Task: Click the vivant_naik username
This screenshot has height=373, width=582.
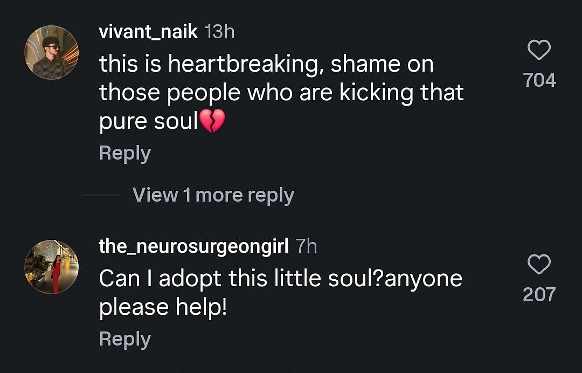Action: tap(149, 32)
